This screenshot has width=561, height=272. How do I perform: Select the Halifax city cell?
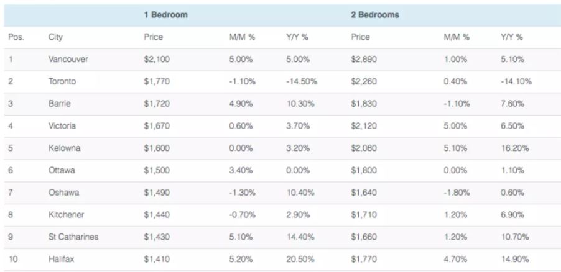click(61, 260)
